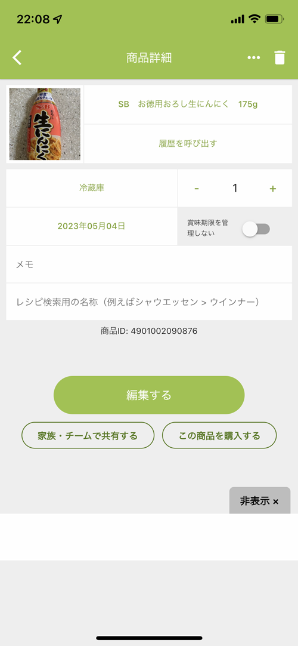Image resolution: width=298 pixels, height=646 pixels.
Task: Tap 履歴を呼び出す to recall history
Action: (188, 143)
